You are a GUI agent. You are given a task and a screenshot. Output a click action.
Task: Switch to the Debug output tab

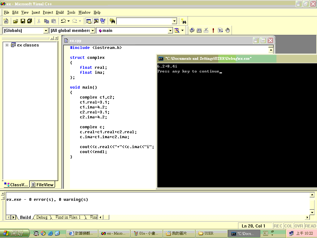(x=42, y=217)
